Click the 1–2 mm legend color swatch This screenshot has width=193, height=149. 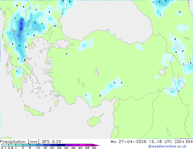tap(19, 145)
